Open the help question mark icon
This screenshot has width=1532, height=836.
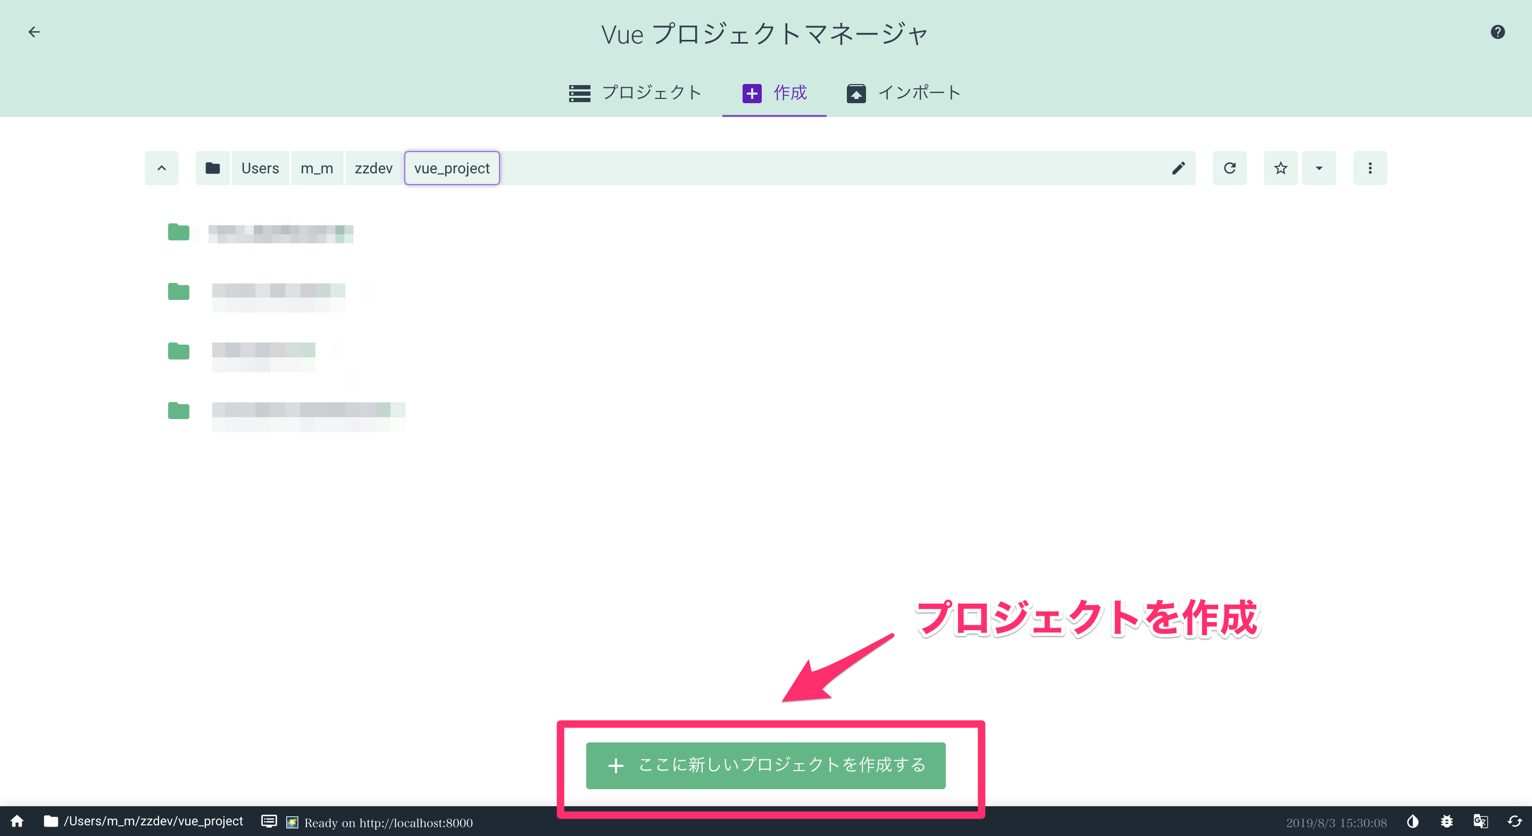(1497, 32)
